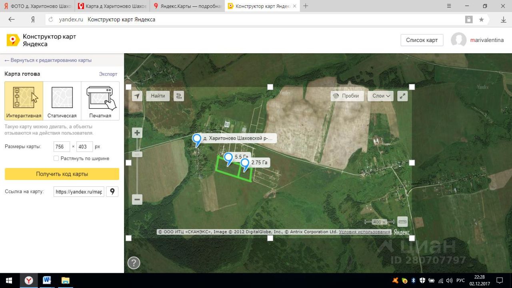The width and height of the screenshot is (512, 288).
Task: Open Wi-Fi network tray icon
Action: (x=440, y=280)
